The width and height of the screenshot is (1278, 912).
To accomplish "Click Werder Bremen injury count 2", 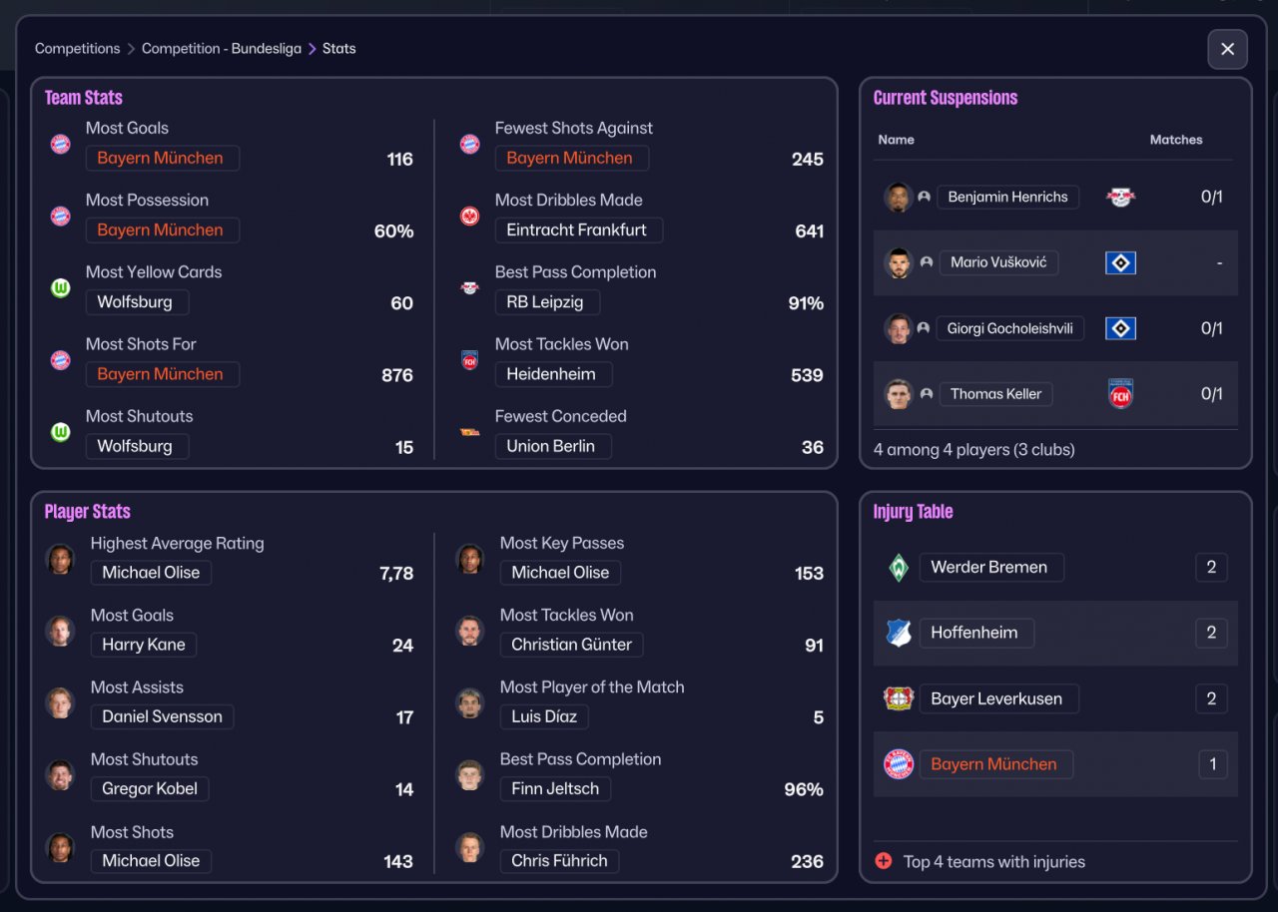I will 1212,568.
